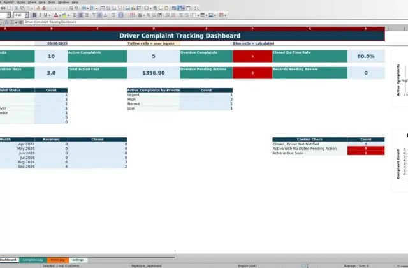This screenshot has height=268, width=408.
Task: Select the 80.0% Closed On-Time Rate cell
Action: click(x=366, y=56)
